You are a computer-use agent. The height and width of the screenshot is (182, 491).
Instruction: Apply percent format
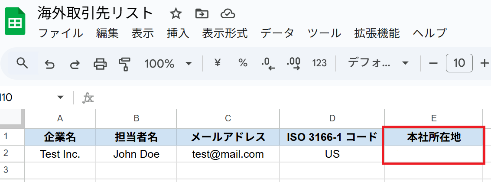click(x=243, y=64)
